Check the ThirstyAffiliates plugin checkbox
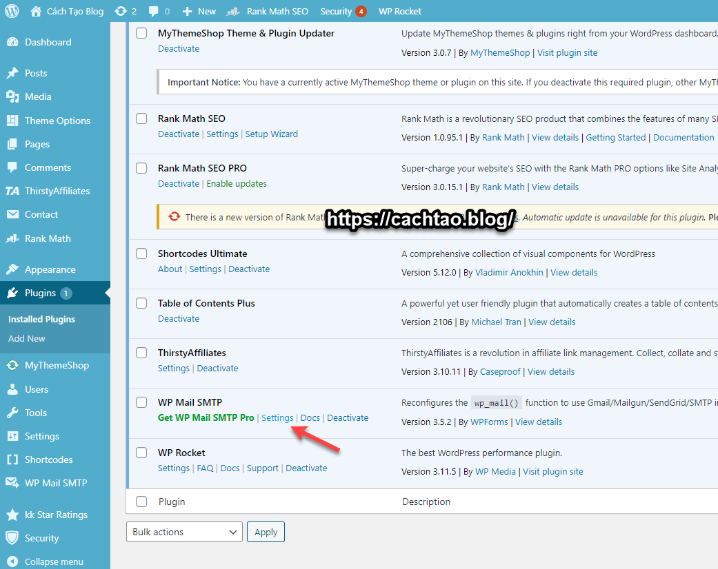This screenshot has height=569, width=718. click(x=141, y=353)
